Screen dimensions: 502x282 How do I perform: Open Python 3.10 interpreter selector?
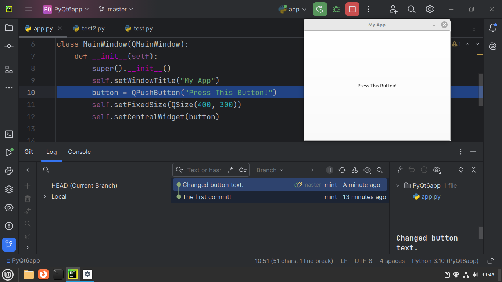[445, 261]
